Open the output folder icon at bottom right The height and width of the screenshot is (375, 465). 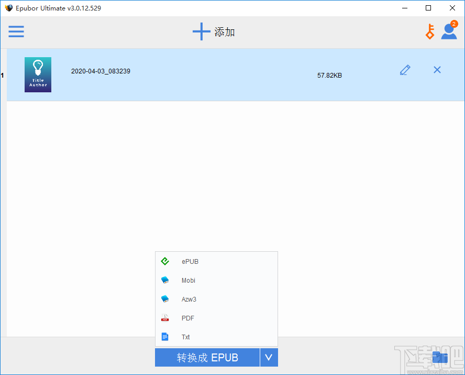click(440, 357)
